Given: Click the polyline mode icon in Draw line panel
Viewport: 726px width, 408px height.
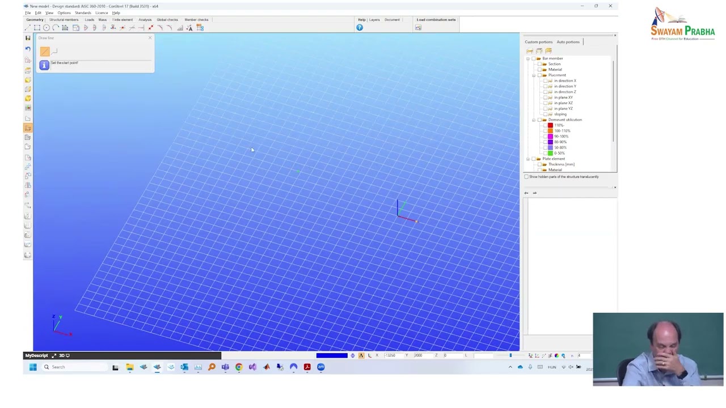Looking at the screenshot, I should click(x=55, y=52).
